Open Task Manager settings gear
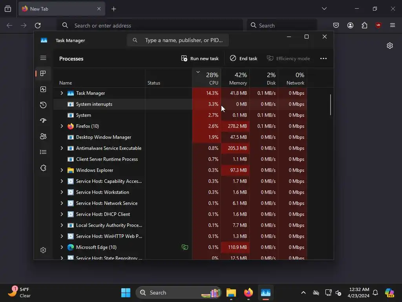Image resolution: width=402 pixels, height=302 pixels. coord(43,250)
